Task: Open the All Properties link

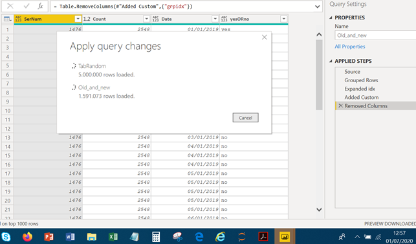Action: pyautogui.click(x=349, y=47)
